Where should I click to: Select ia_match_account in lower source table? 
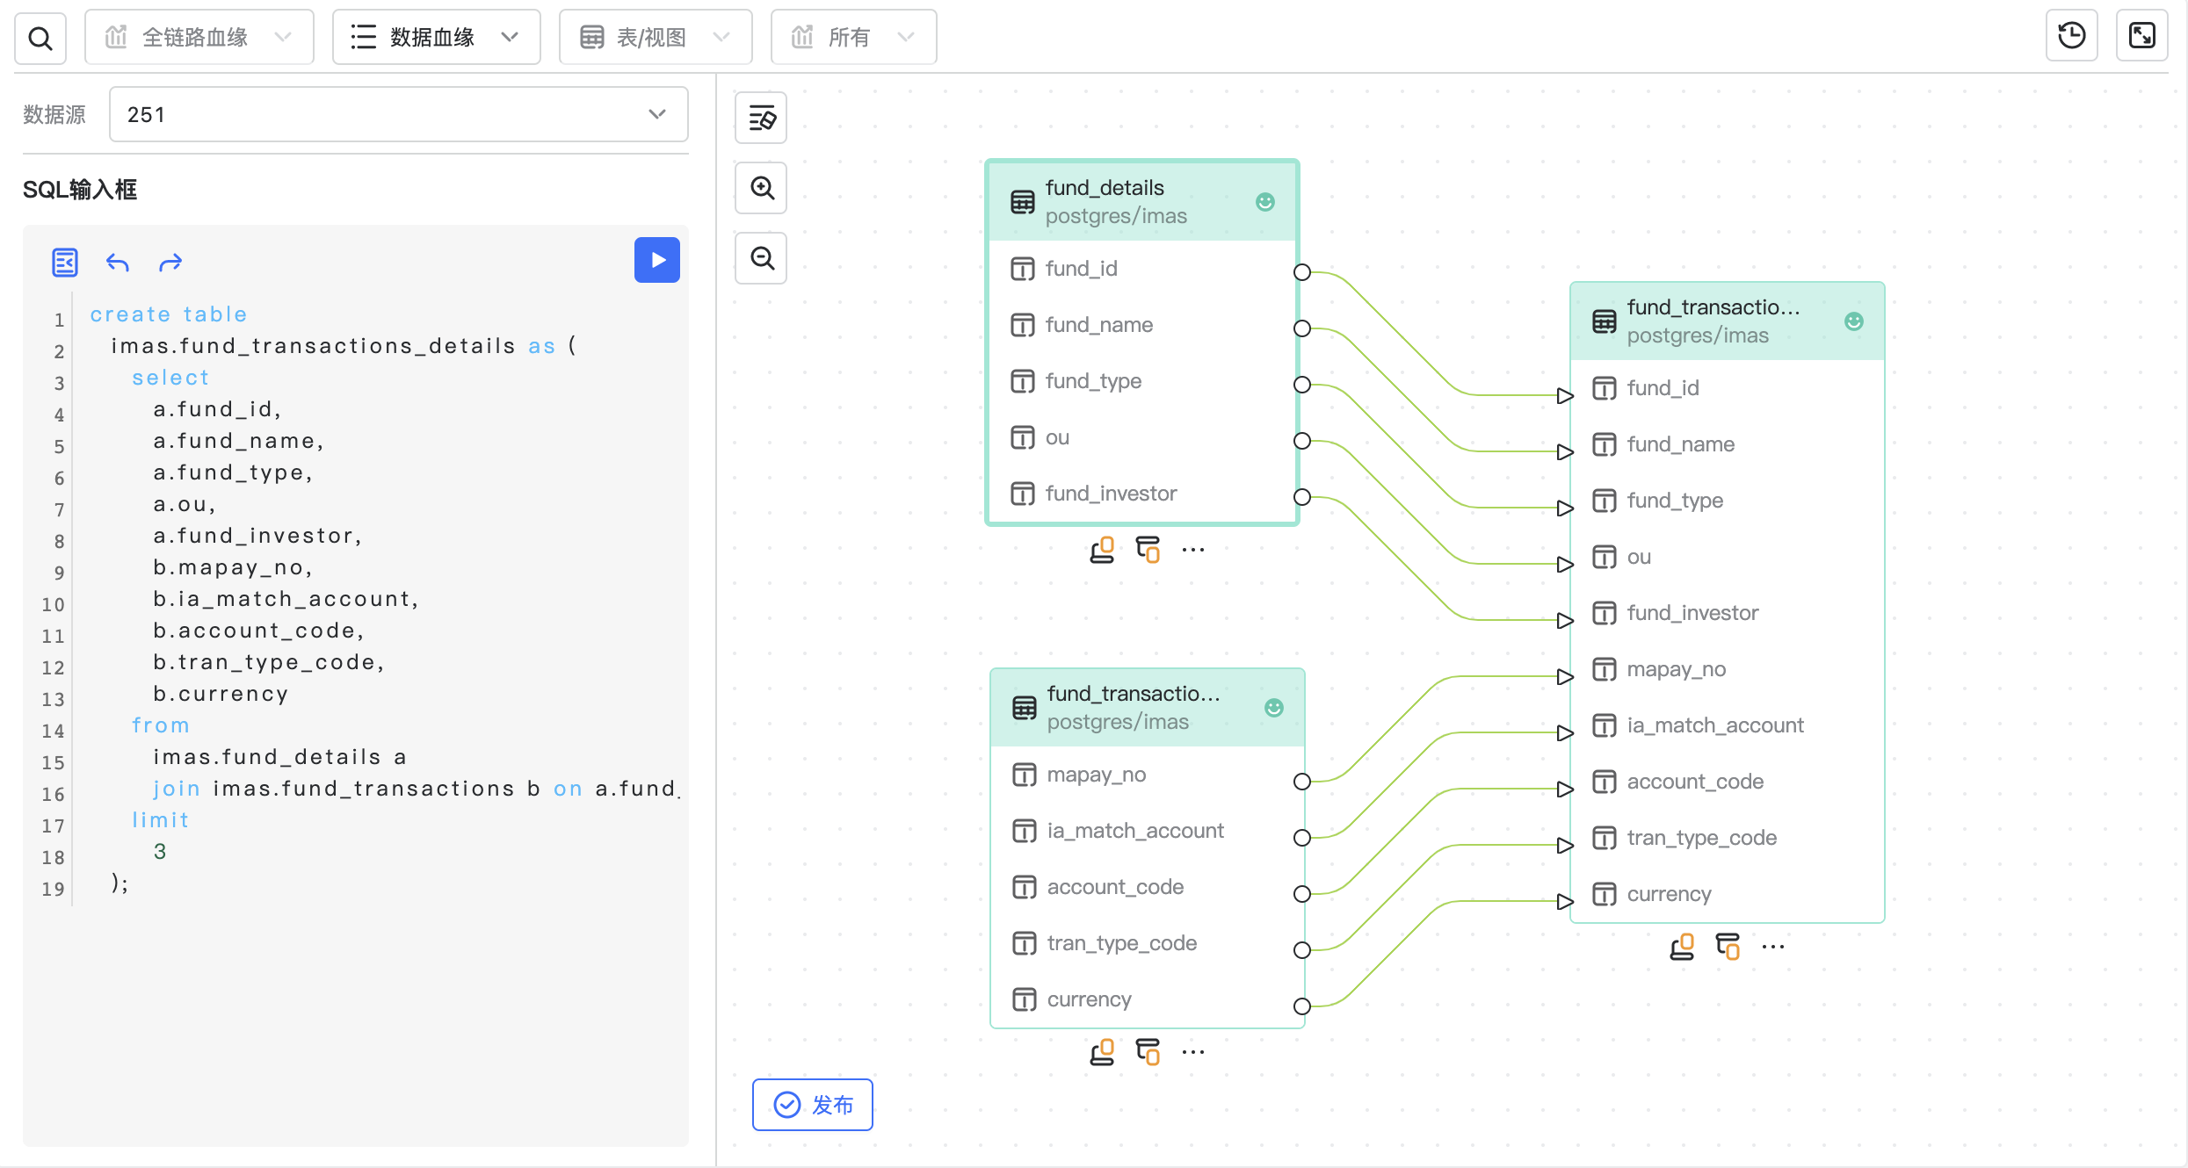point(1148,831)
